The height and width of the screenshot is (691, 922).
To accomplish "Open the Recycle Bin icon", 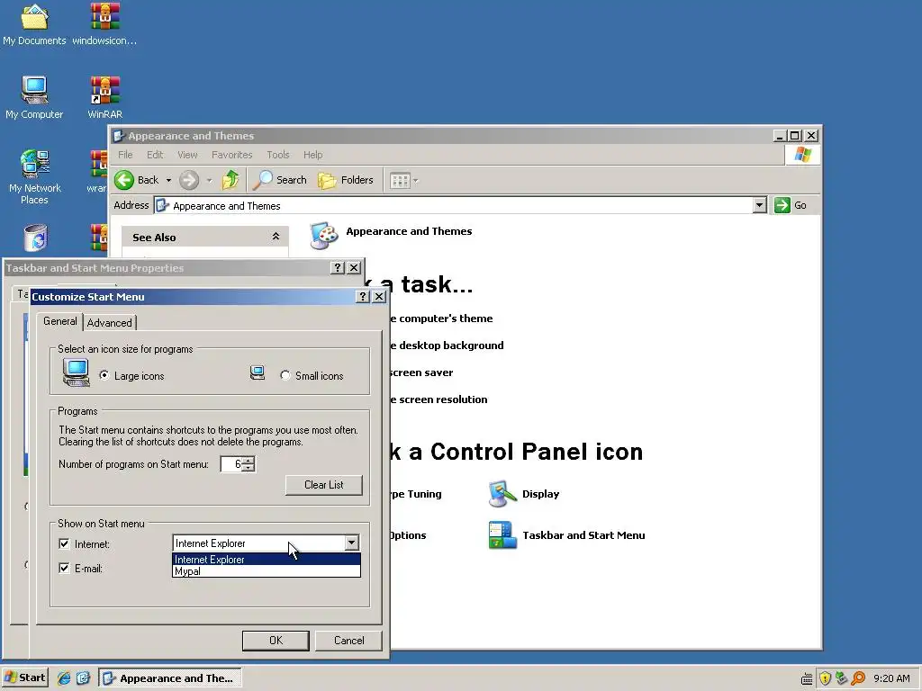I will [35, 238].
